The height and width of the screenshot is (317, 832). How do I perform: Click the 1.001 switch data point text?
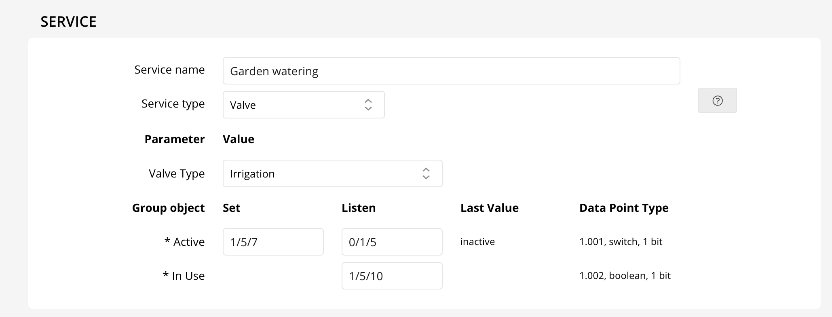[x=621, y=242]
